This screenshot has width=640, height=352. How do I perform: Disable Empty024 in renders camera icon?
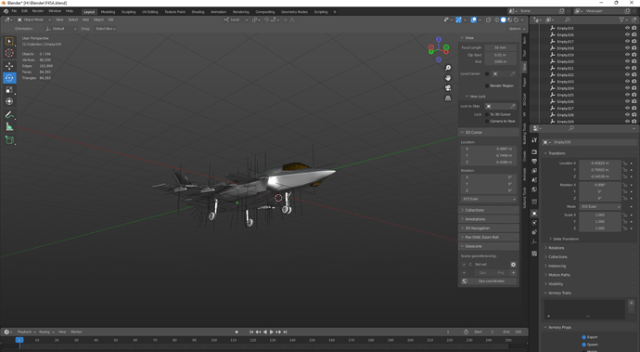634,88
